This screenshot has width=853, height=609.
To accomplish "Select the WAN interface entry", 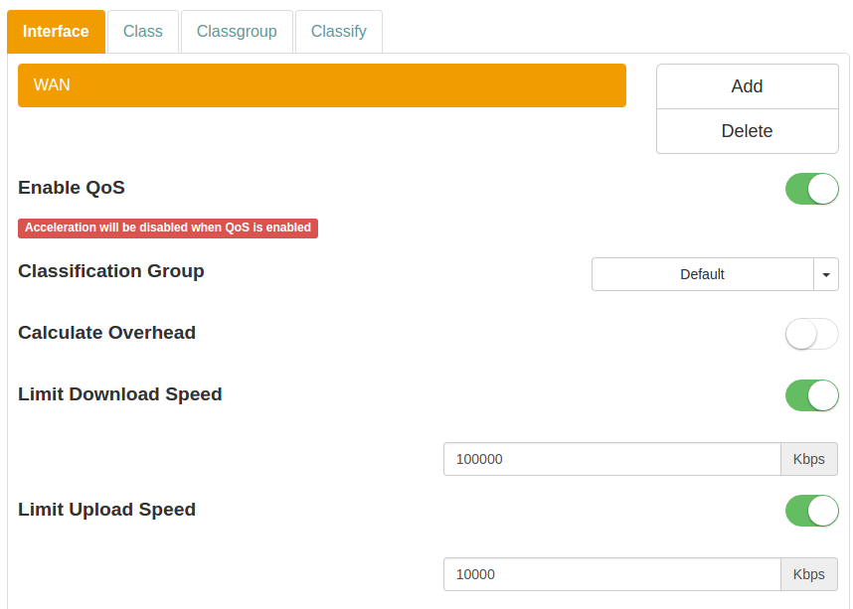I will click(321, 85).
